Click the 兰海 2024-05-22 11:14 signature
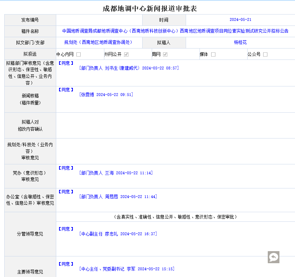This screenshot has width=295, height=277. tap(116, 173)
